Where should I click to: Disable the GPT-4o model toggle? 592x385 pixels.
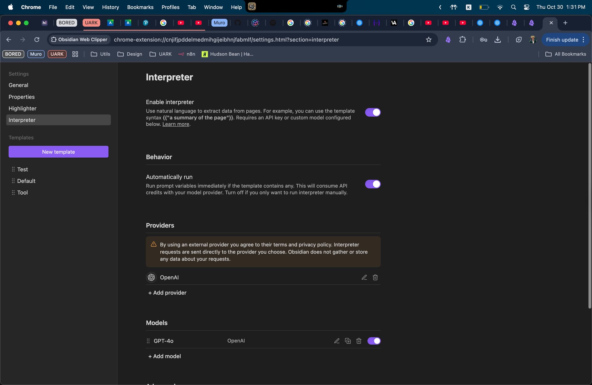pyautogui.click(x=374, y=341)
